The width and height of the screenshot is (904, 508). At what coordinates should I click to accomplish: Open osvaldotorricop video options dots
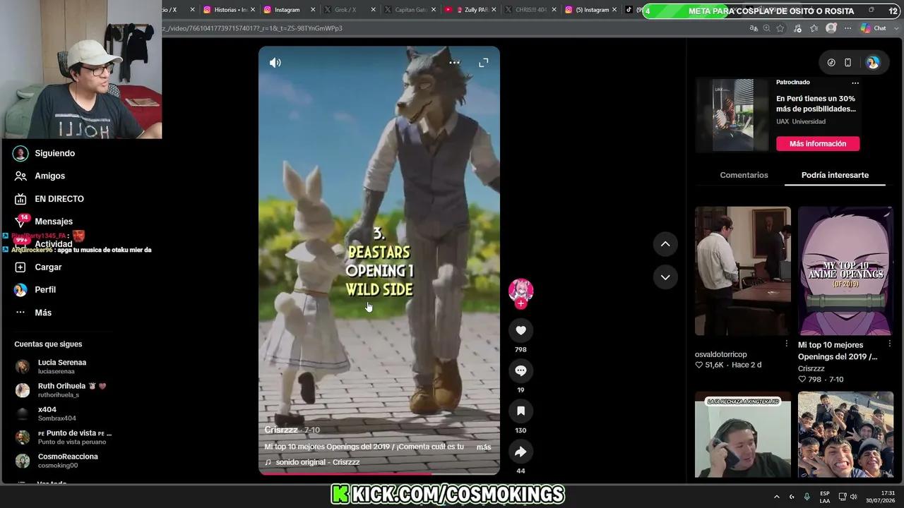tap(786, 344)
